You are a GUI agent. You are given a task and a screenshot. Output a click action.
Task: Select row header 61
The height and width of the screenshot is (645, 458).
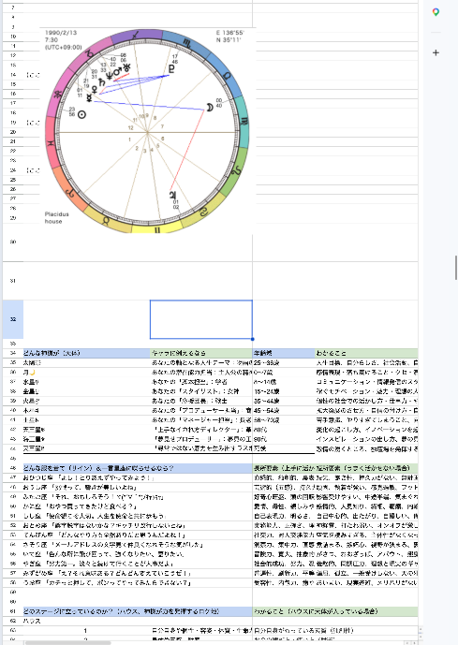(x=13, y=611)
